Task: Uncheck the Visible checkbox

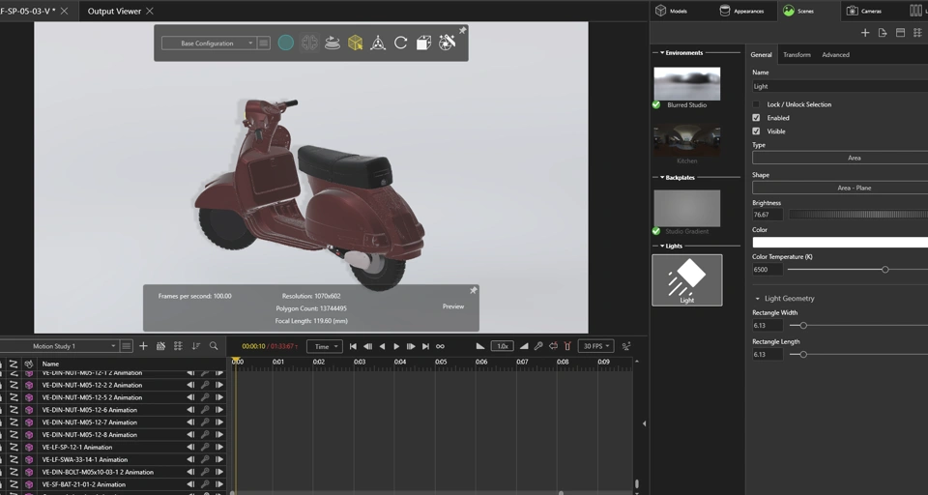Action: pyautogui.click(x=756, y=131)
